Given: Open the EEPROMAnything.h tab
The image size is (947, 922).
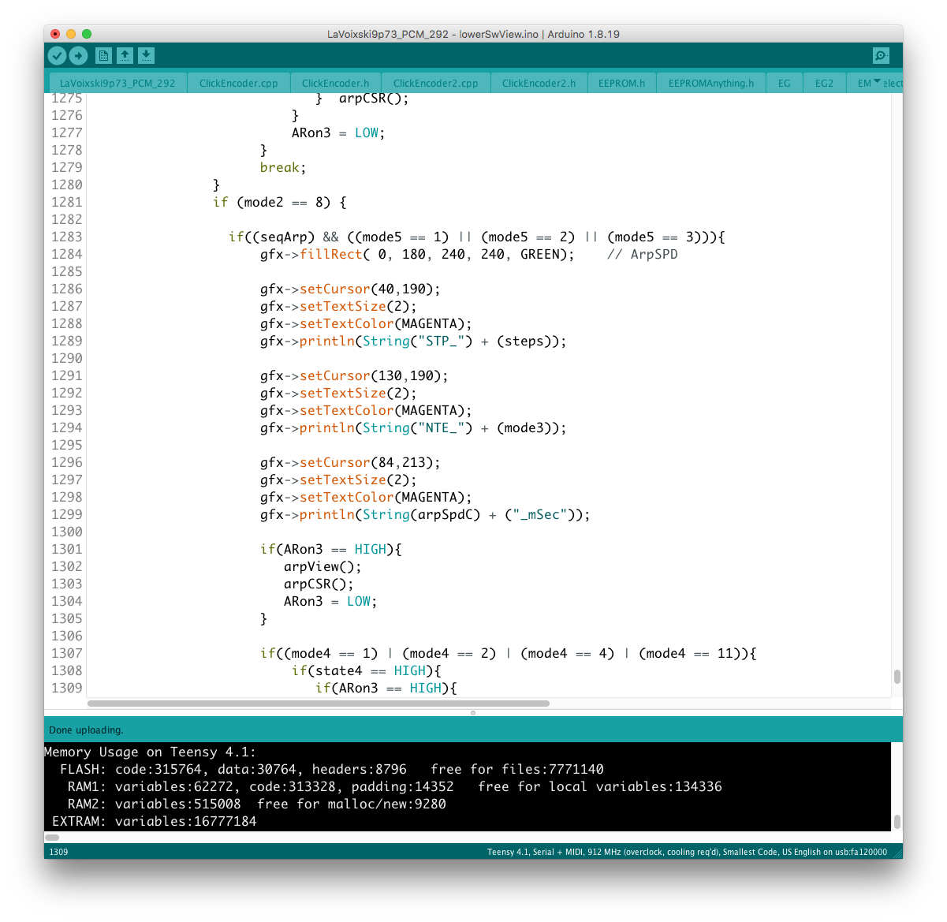Looking at the screenshot, I should coord(710,83).
